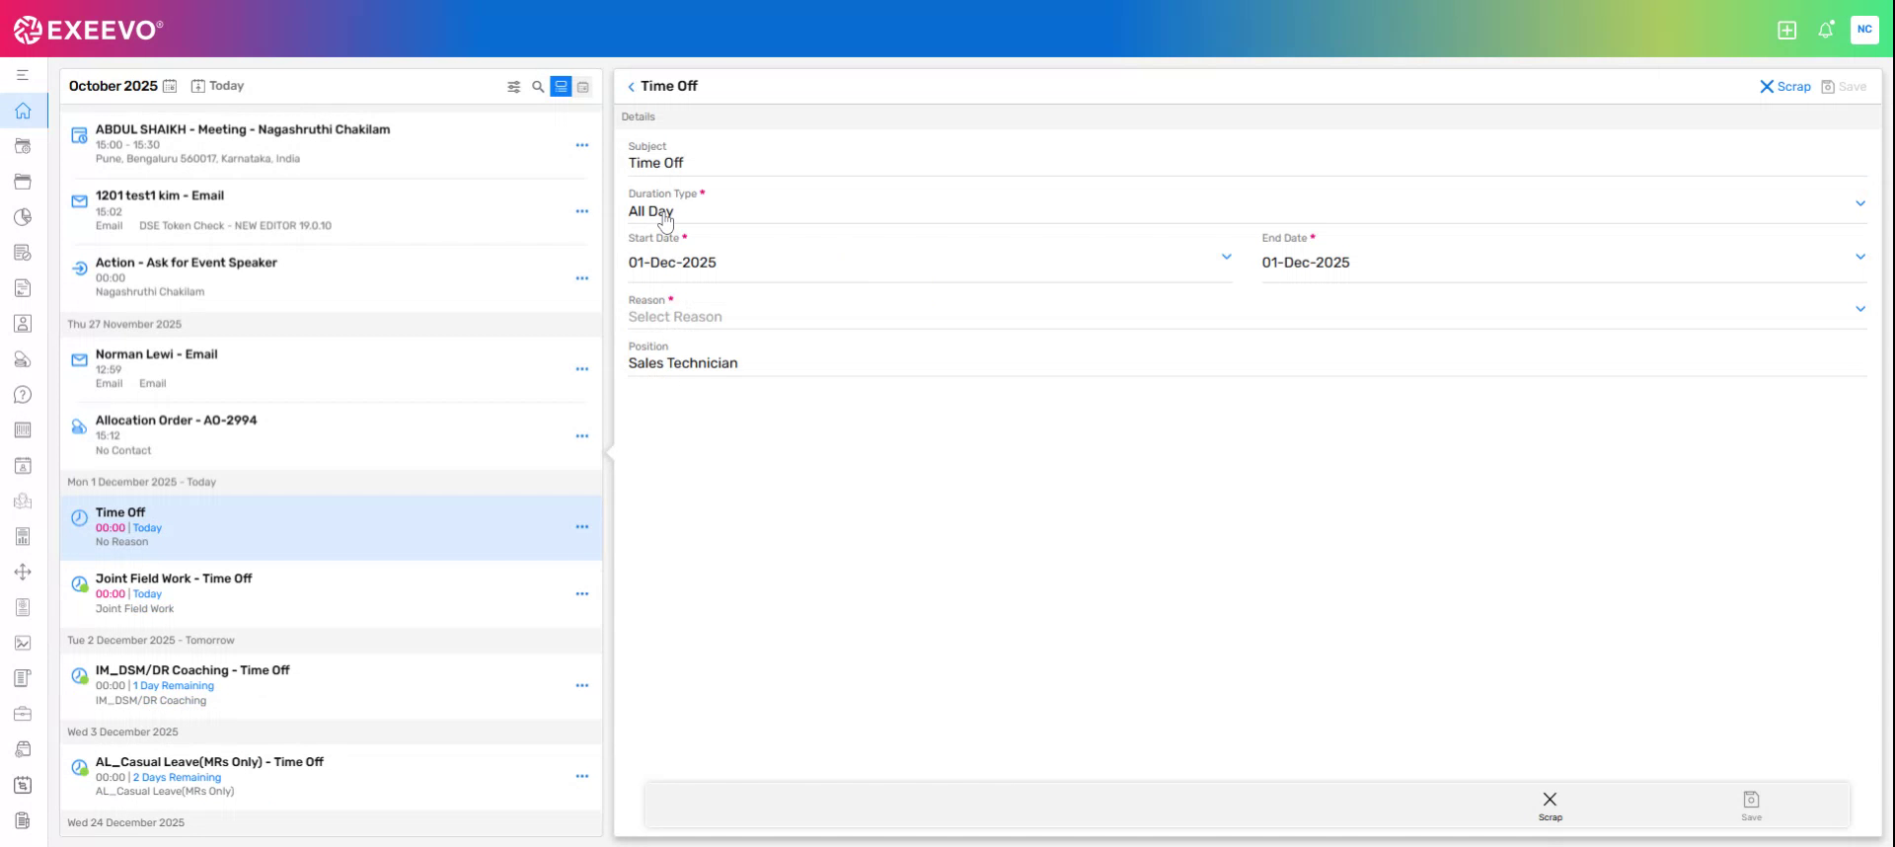Open End Date picker chevron

point(1860,257)
